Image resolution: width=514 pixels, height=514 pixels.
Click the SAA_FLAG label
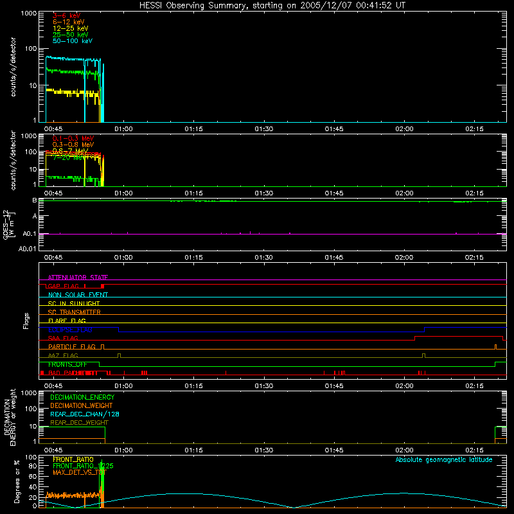63,338
